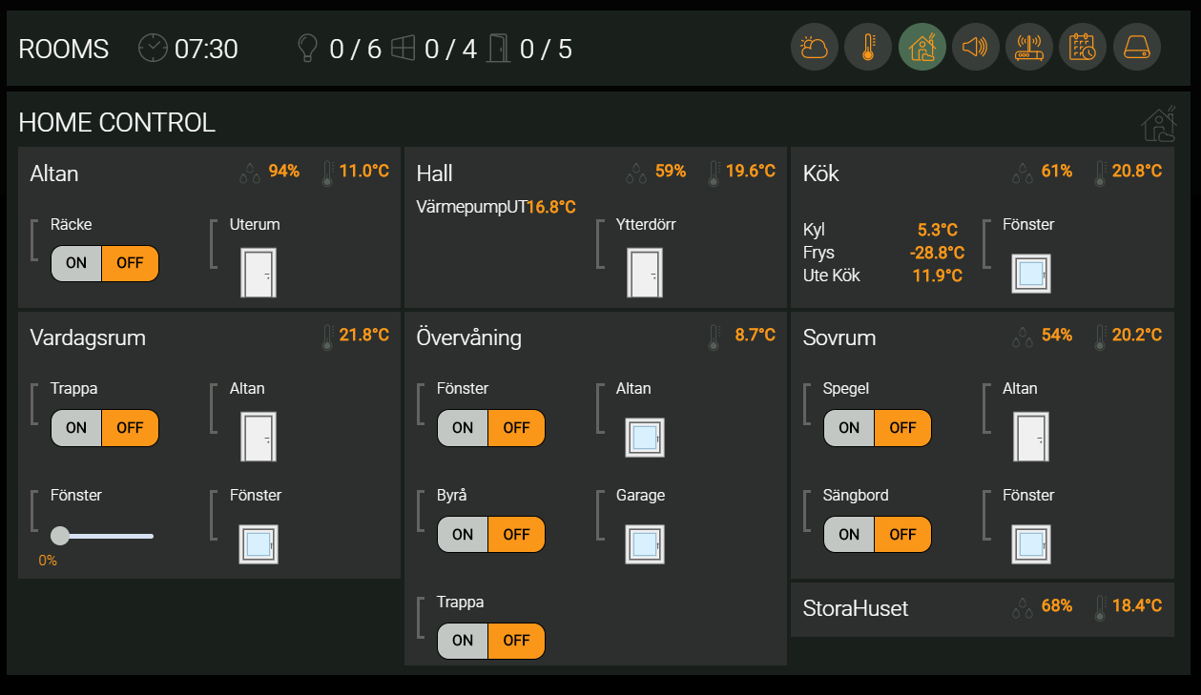Select the StoraHuset room panel

982,608
